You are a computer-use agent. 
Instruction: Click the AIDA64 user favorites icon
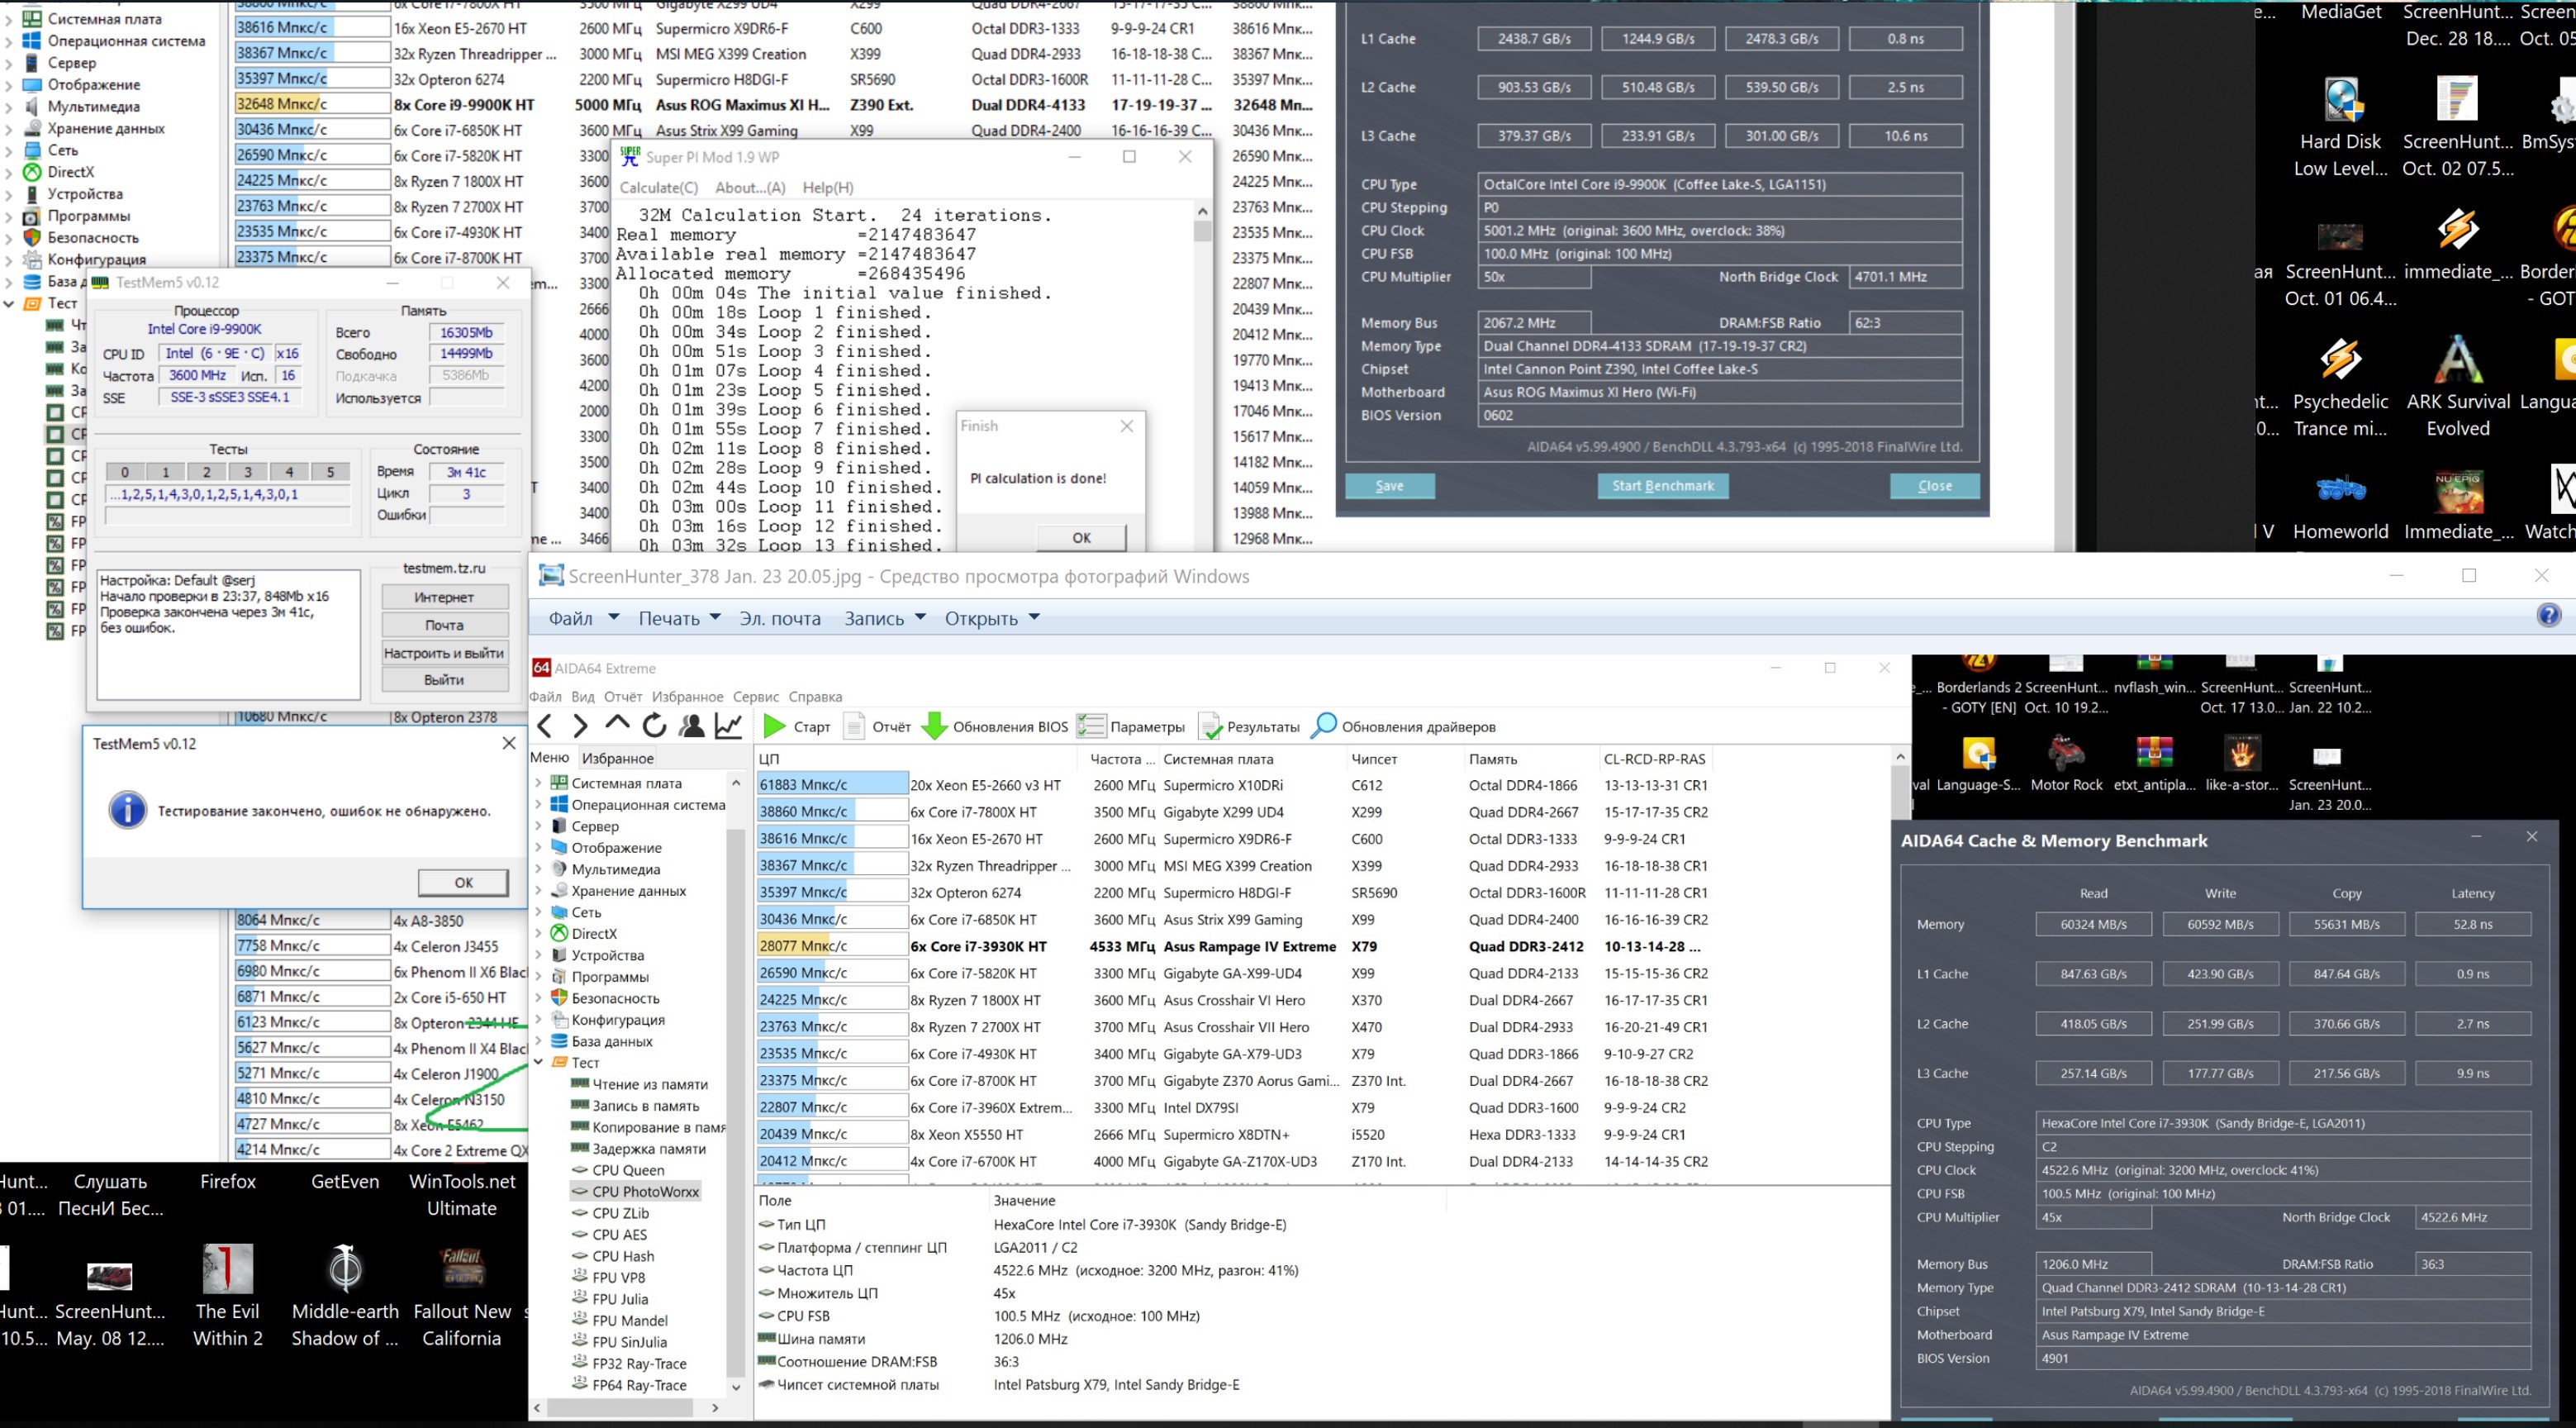point(692,726)
